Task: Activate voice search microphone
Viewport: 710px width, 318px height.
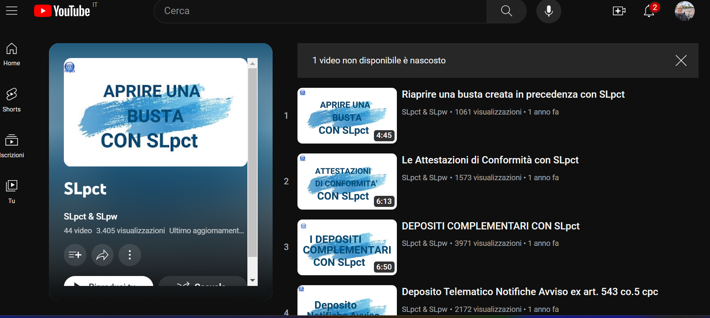Action: point(549,11)
